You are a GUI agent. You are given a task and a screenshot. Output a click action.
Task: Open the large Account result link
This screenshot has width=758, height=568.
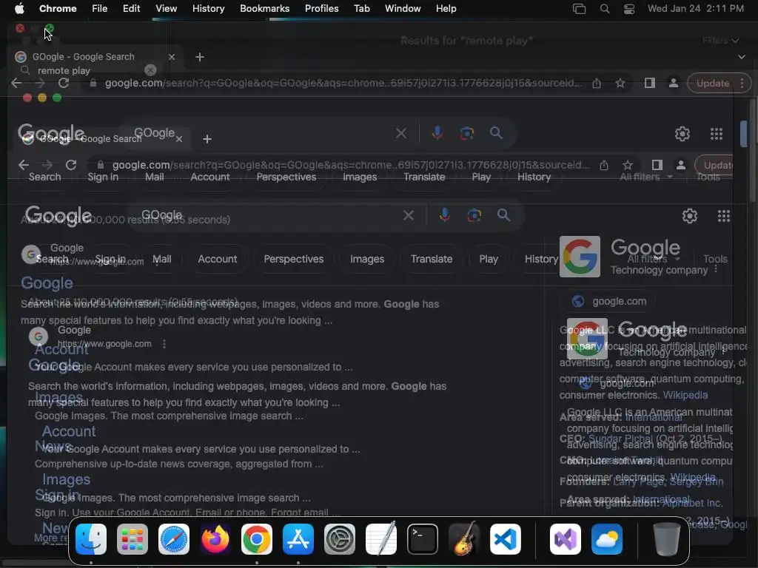tap(69, 431)
